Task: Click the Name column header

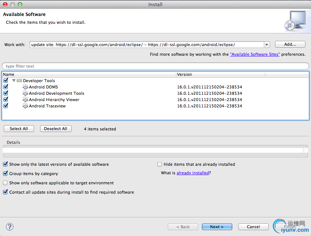Action: pos(89,74)
